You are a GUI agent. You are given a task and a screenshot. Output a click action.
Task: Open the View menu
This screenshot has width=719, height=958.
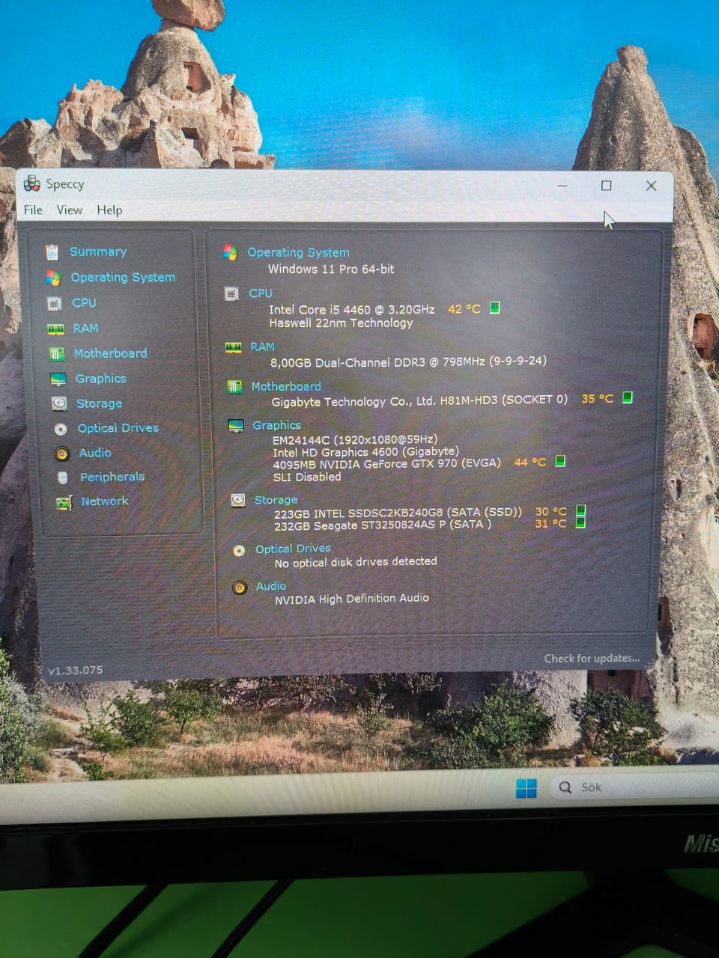pos(70,210)
